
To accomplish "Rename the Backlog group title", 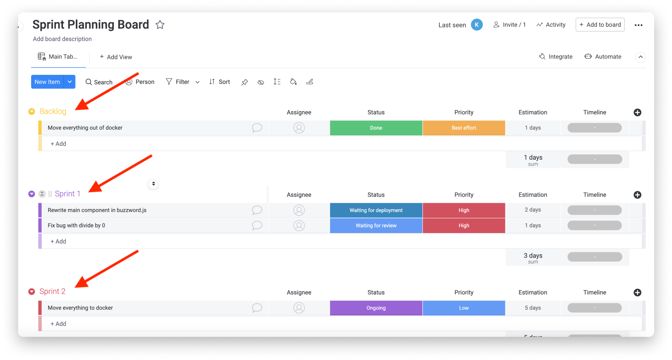I will (x=53, y=111).
